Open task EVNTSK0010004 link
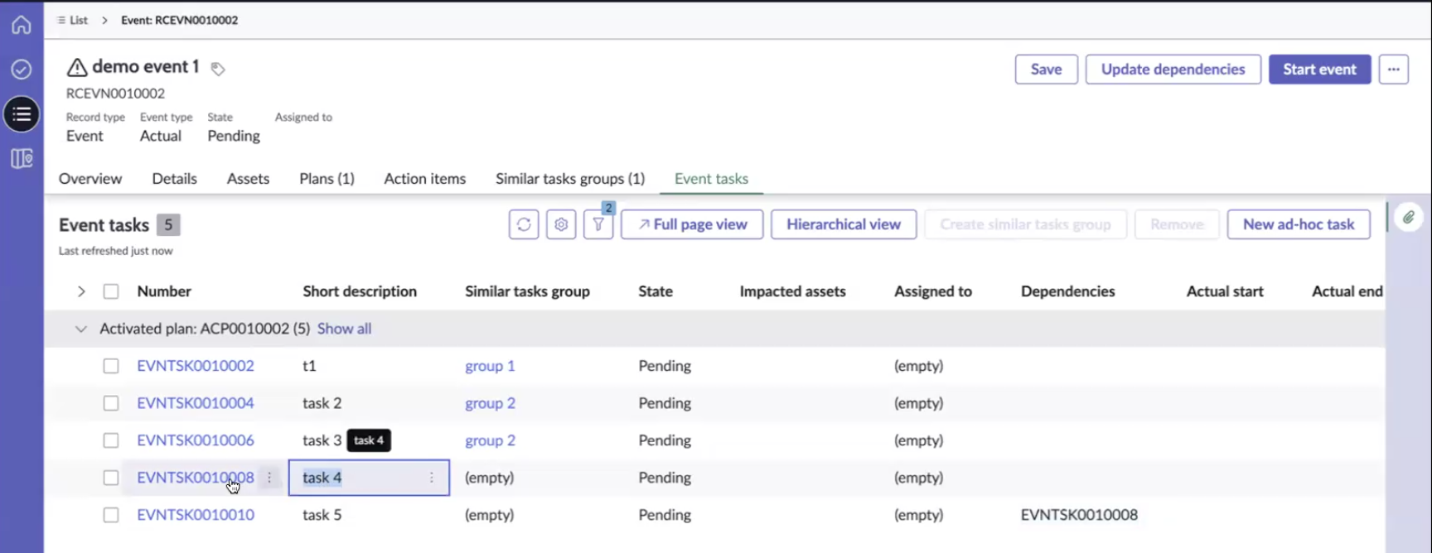The height and width of the screenshot is (553, 1432). click(196, 403)
